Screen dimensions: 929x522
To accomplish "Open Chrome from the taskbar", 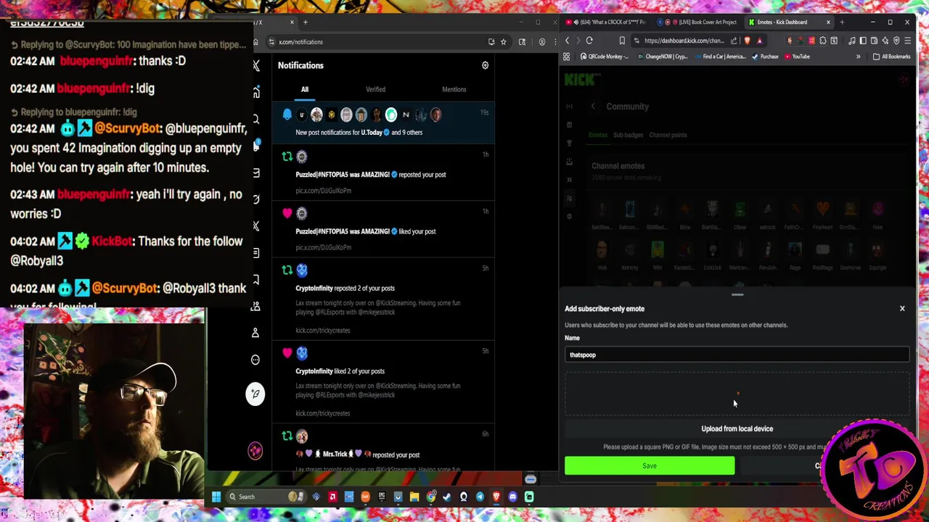I will click(x=430, y=497).
